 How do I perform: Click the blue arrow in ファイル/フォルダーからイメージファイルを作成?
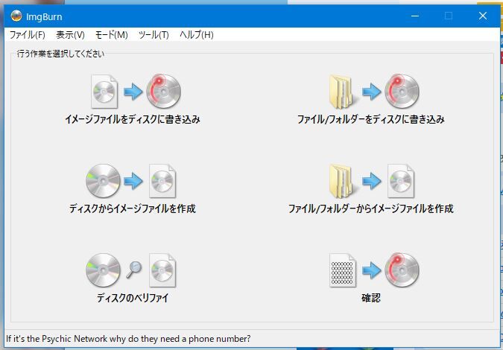(372, 182)
